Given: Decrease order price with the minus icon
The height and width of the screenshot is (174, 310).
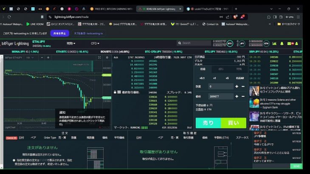Looking at the screenshot, I should click(243, 96).
